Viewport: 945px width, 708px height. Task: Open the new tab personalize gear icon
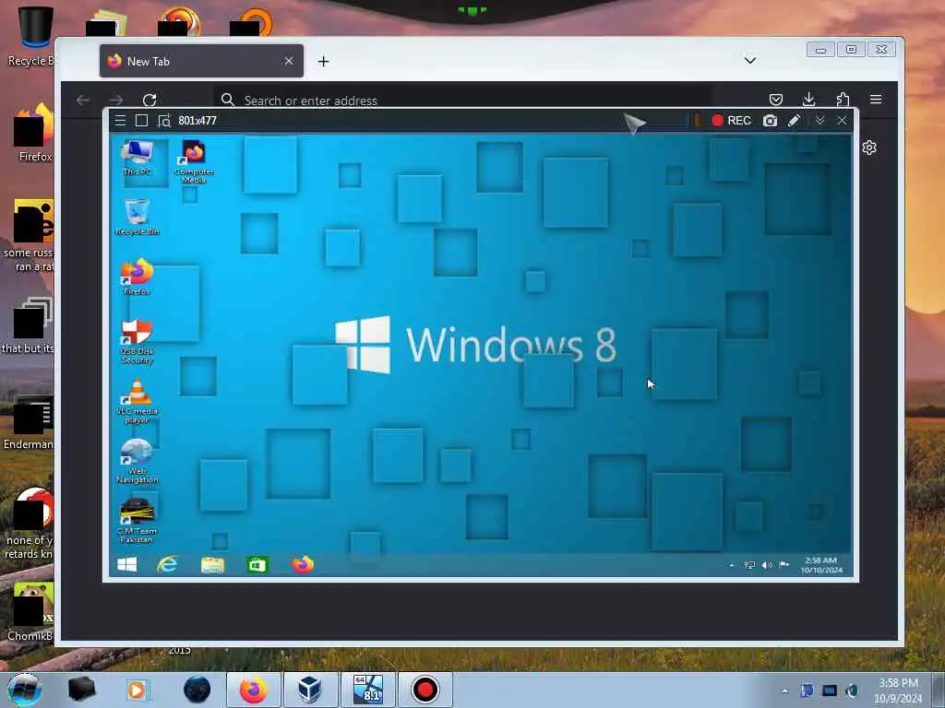tap(869, 147)
